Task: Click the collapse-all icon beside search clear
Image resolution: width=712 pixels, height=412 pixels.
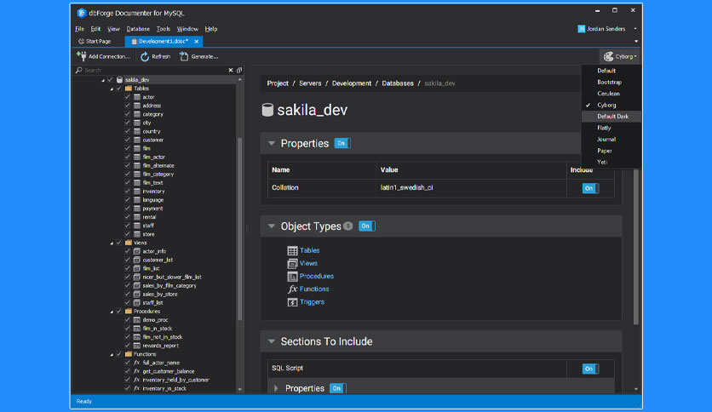Action: point(239,70)
